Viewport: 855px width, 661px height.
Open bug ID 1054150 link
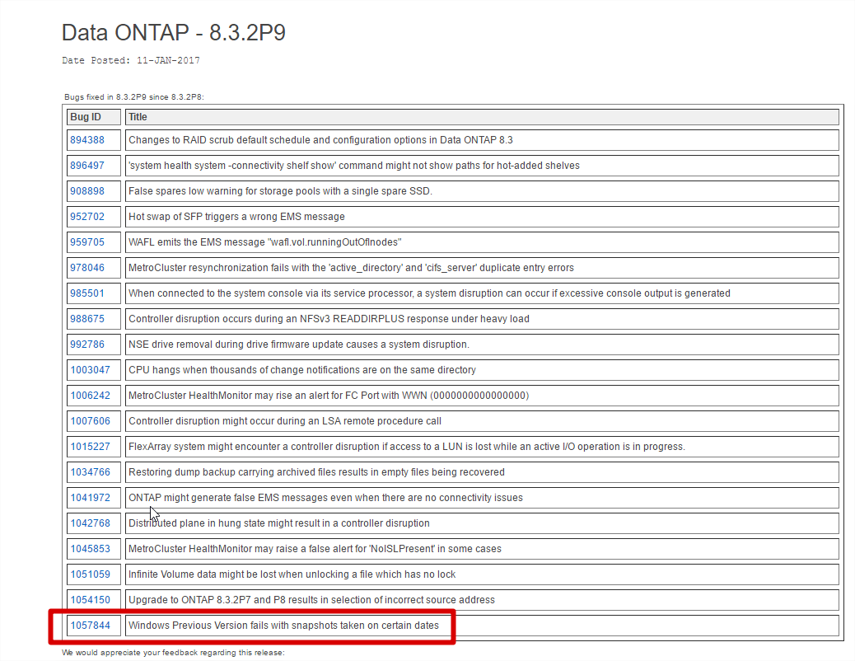point(90,600)
